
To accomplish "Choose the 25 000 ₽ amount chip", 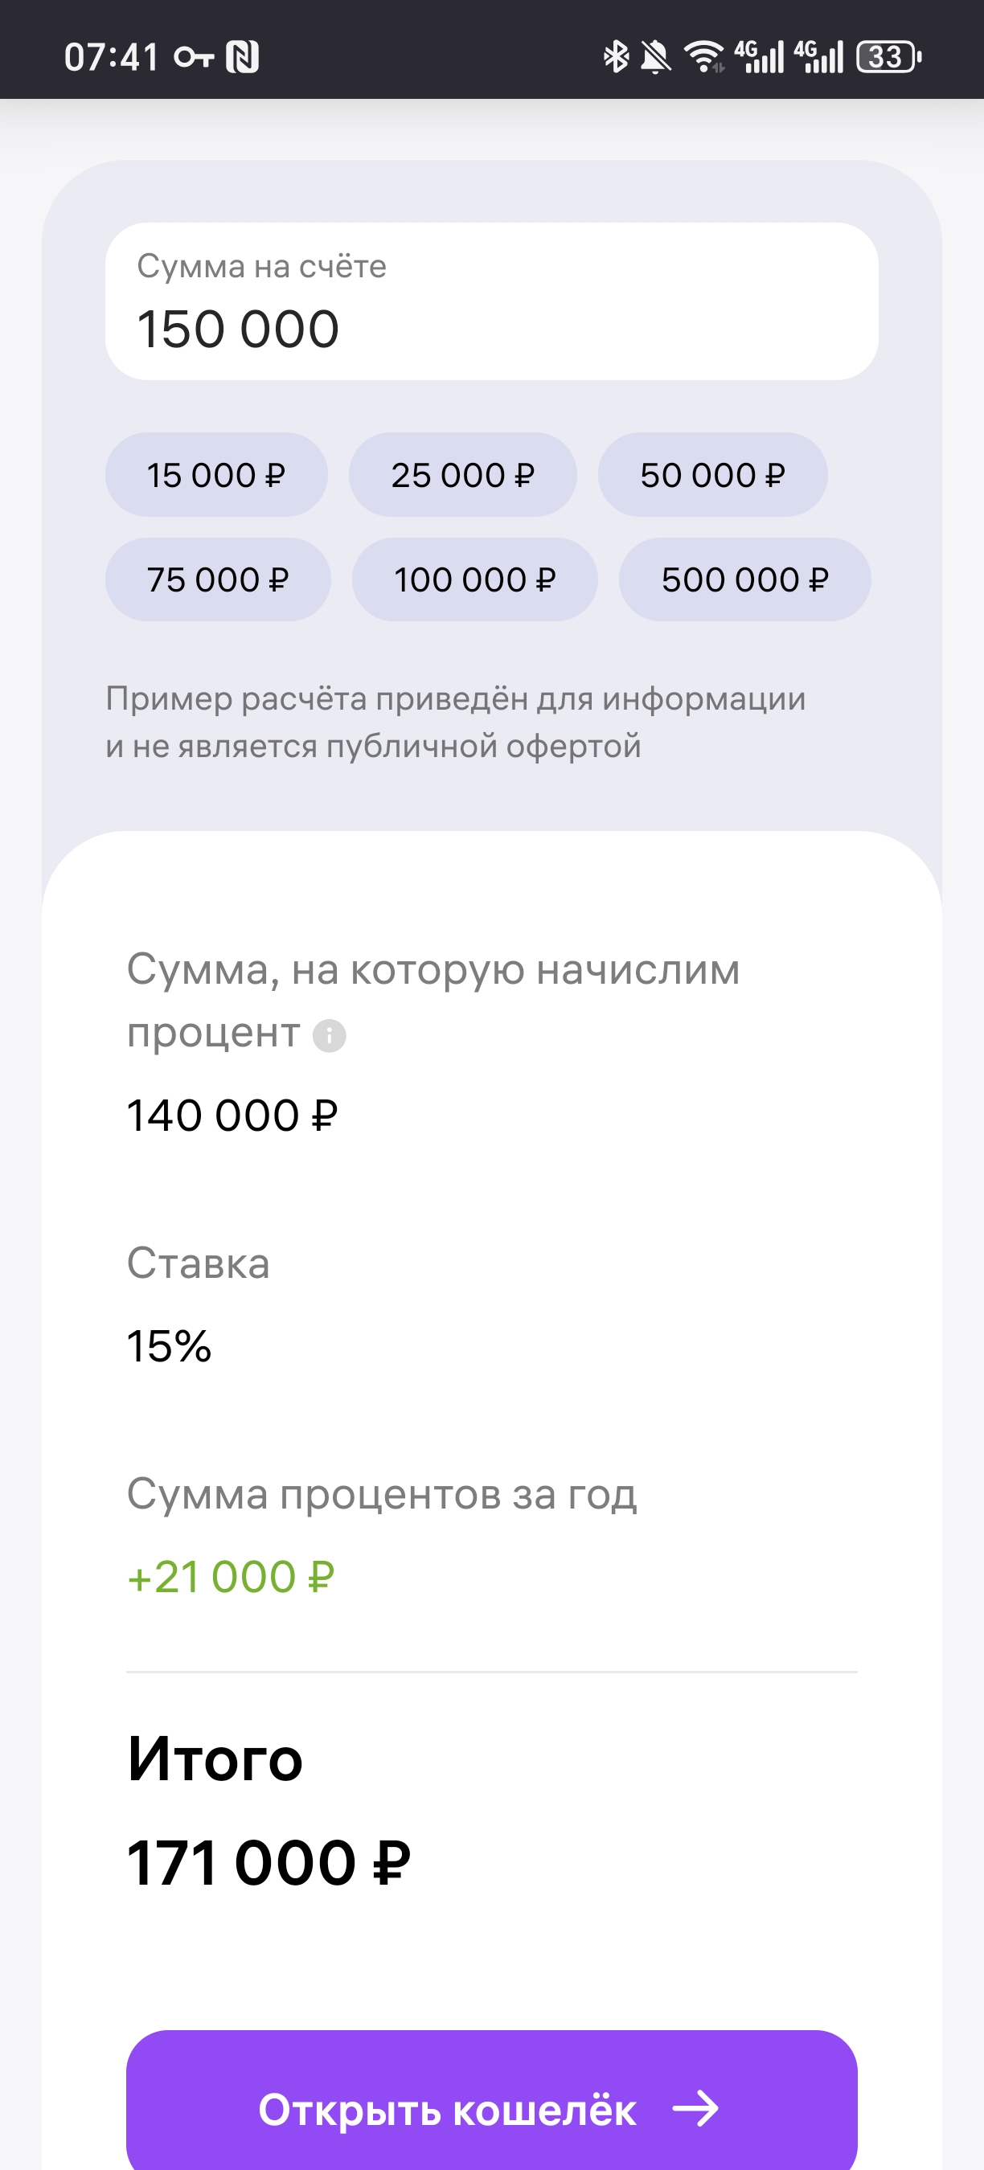I will [x=462, y=475].
